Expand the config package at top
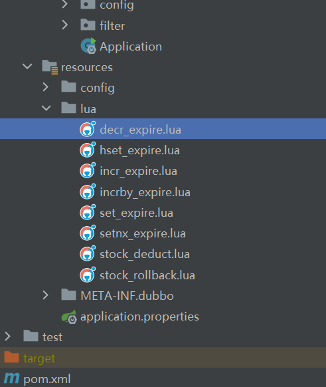 (x=65, y=4)
